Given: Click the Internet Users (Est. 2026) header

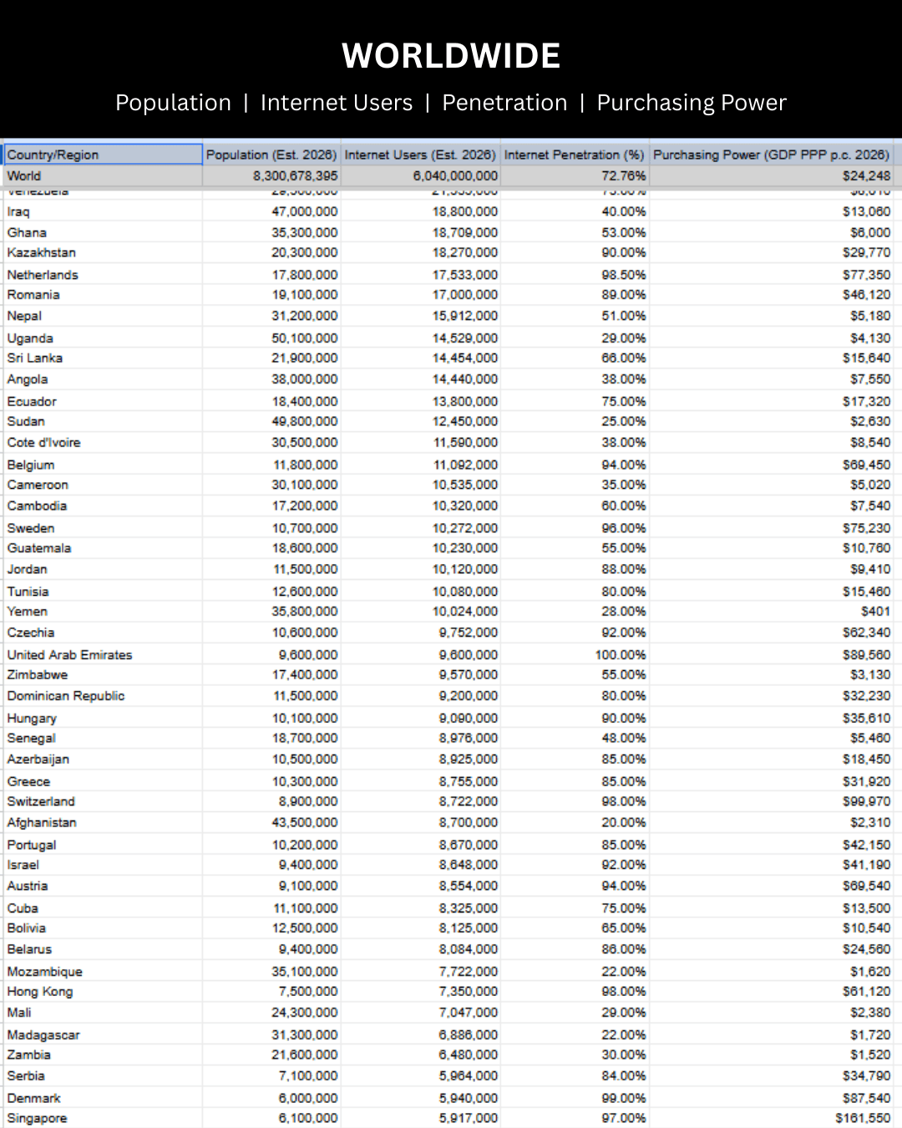Looking at the screenshot, I should point(420,155).
